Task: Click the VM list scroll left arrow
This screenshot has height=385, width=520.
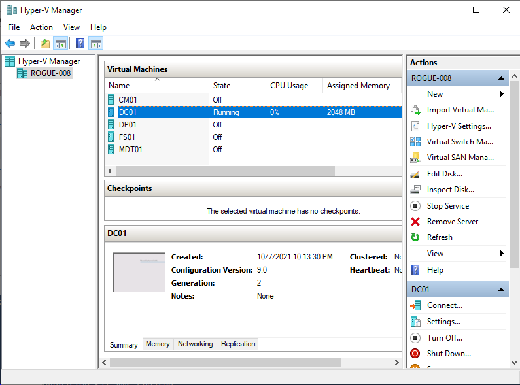Action: pos(110,171)
